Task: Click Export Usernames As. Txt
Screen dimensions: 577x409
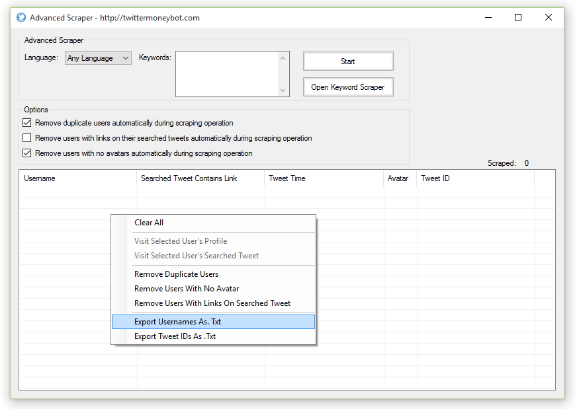Action: [x=214, y=322]
